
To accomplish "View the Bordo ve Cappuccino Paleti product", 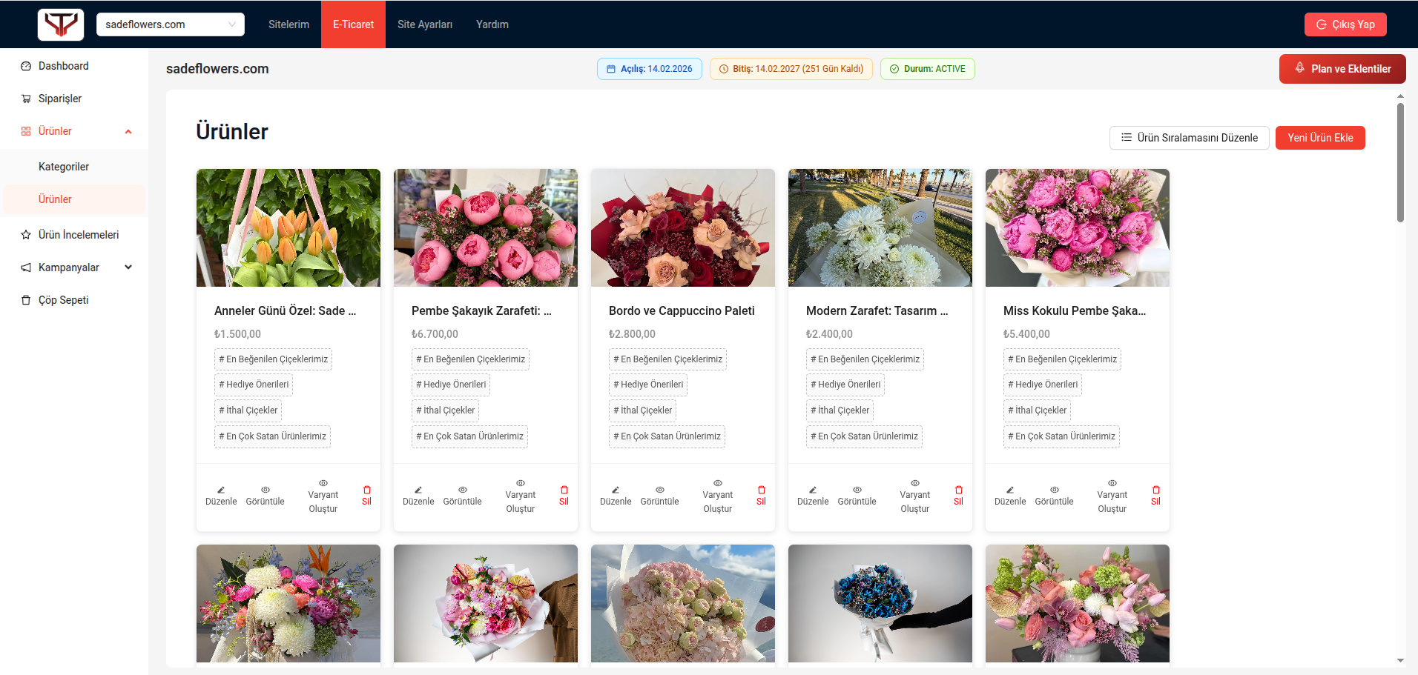I will point(660,496).
